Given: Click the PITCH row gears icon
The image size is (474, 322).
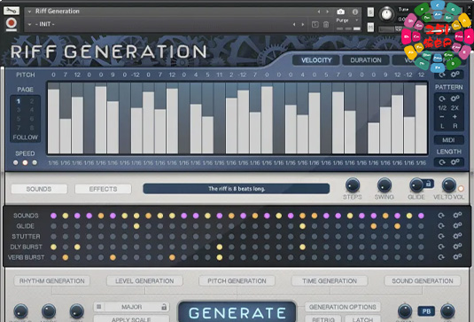Looking at the screenshot, I should point(455,75).
